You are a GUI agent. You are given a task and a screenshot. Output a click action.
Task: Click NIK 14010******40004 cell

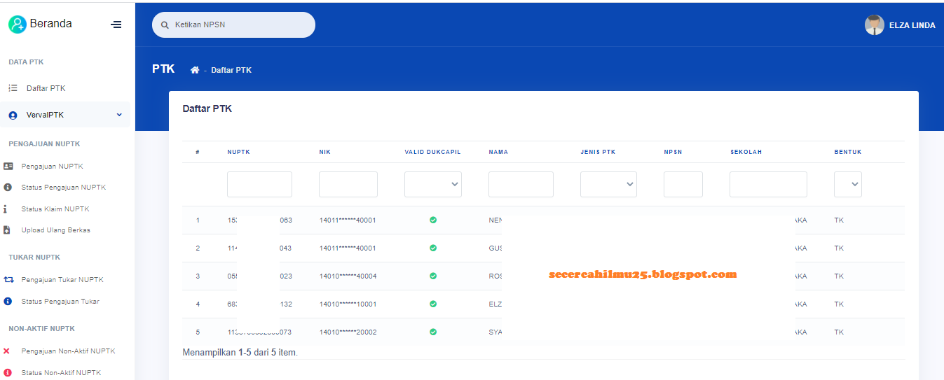pos(348,276)
